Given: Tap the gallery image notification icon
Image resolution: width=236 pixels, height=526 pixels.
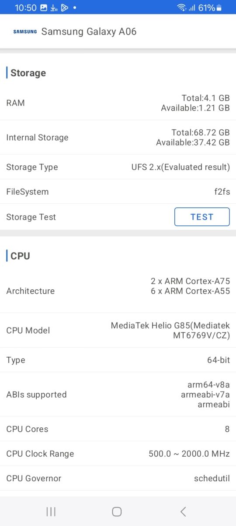Looking at the screenshot, I should [44, 7].
